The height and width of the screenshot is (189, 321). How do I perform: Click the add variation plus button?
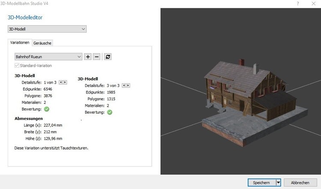[x=88, y=57]
